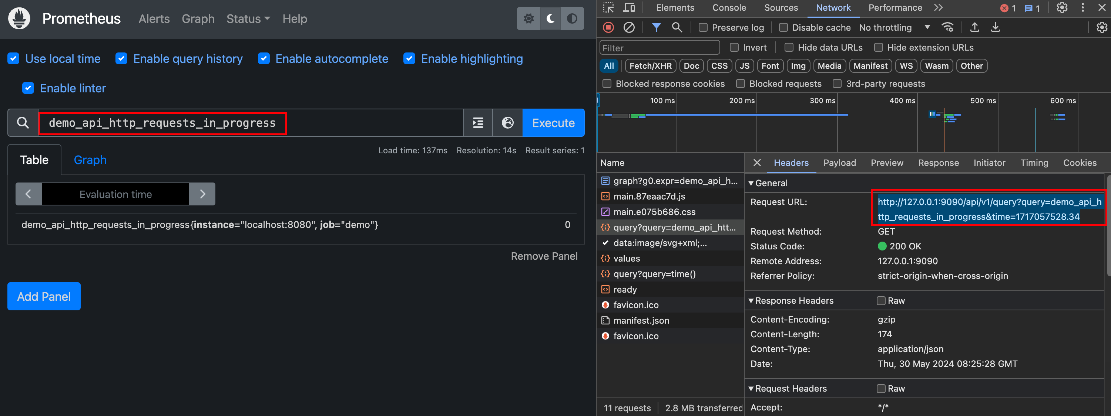Open the Timing tab

click(x=1034, y=163)
